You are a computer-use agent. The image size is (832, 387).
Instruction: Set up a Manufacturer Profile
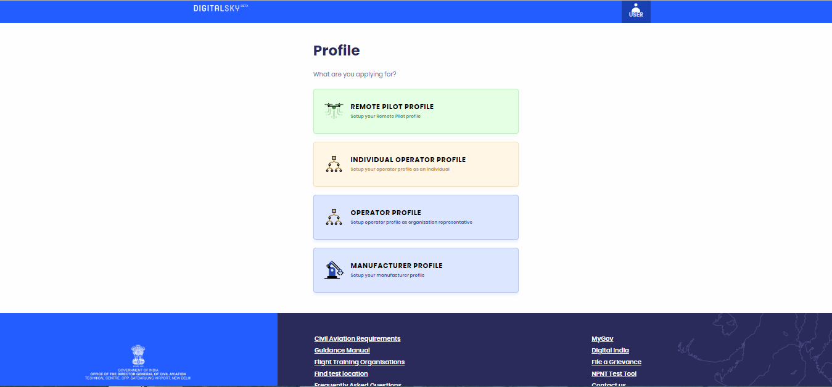[416, 270]
